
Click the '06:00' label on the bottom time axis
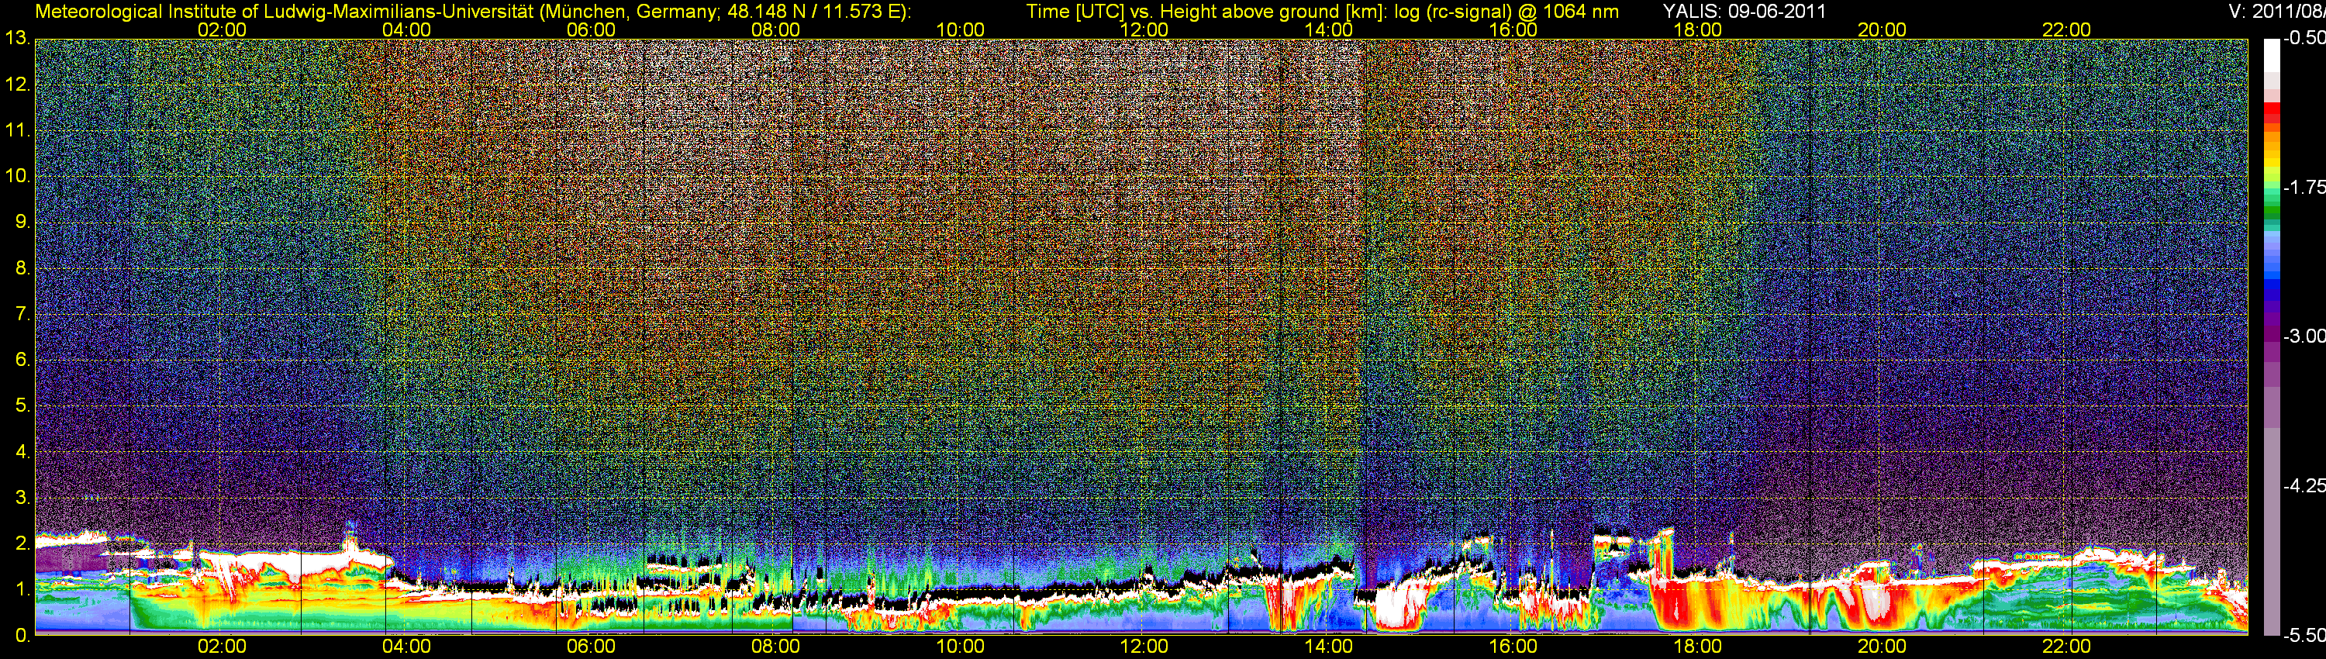591,647
